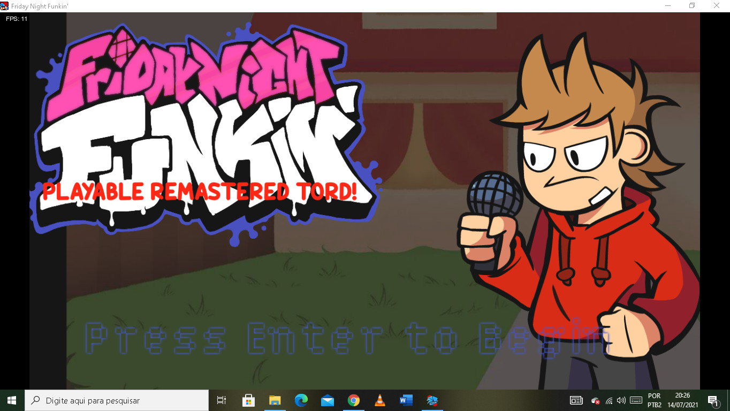This screenshot has width=730, height=411.
Task: Open the Windows Start menu
Action: coord(12,400)
